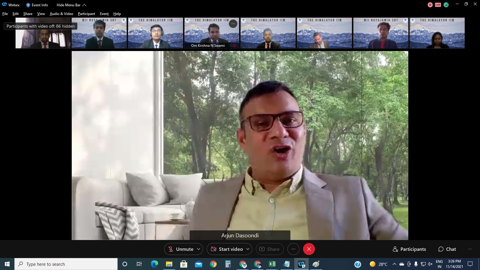This screenshot has width=480, height=270.
Task: Open the Edit menu
Action: click(x=16, y=14)
